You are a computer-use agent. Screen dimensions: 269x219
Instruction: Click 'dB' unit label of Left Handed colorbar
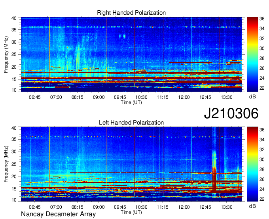pyautogui.click(x=252, y=206)
